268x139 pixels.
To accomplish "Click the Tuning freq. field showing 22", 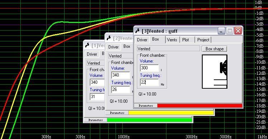I will click(149, 82).
